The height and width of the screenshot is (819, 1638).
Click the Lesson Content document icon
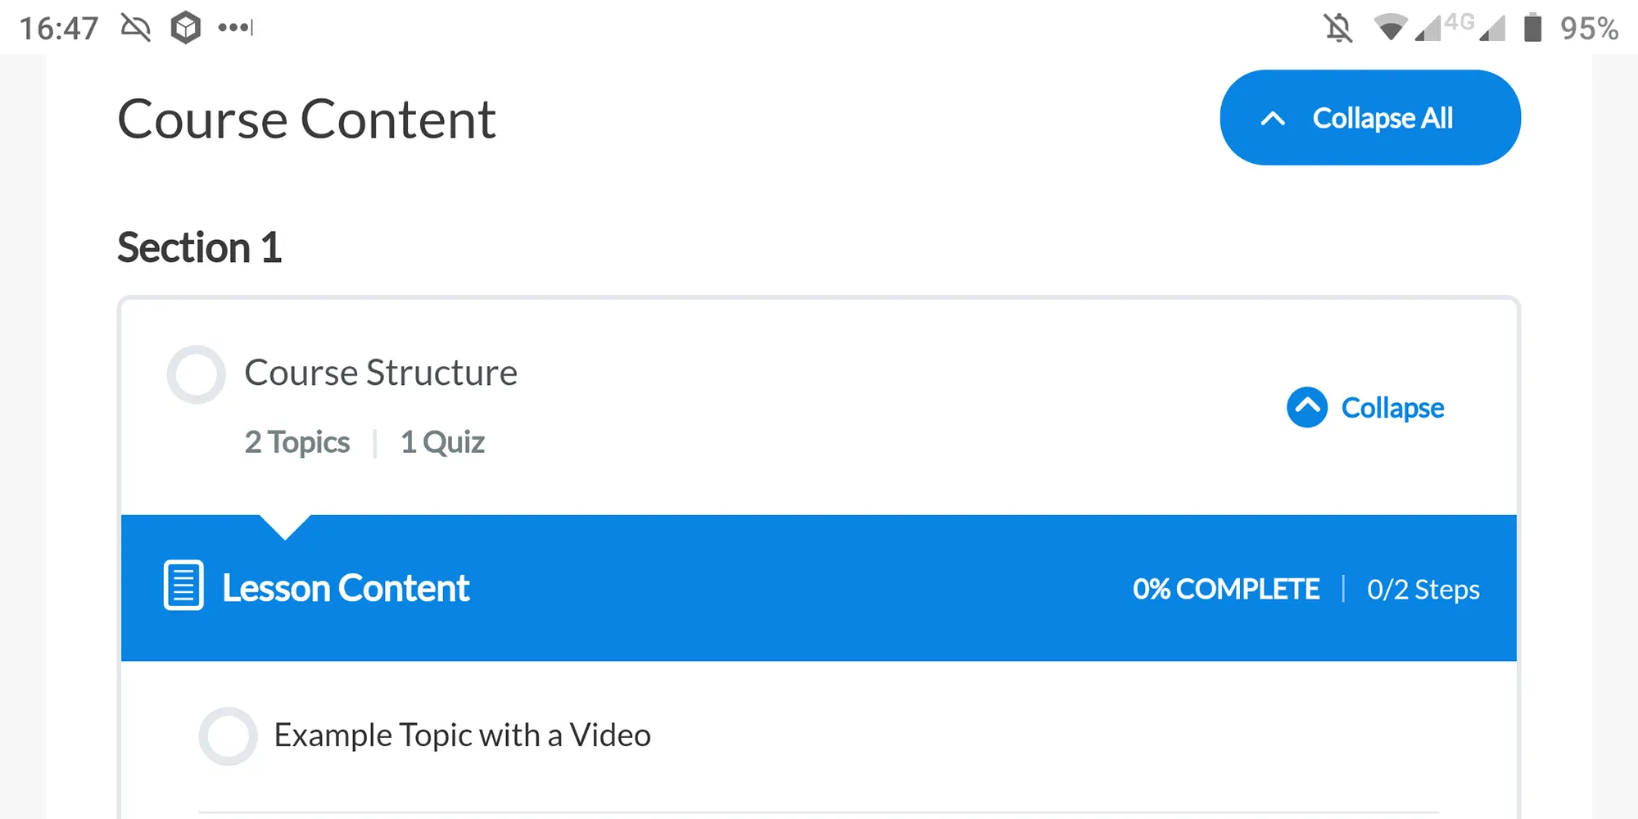click(183, 586)
